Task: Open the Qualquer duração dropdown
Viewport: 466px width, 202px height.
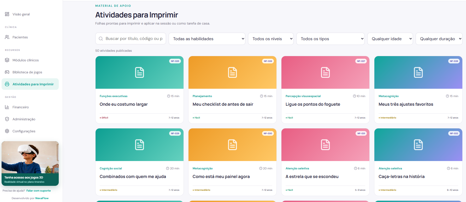Action: (x=439, y=39)
